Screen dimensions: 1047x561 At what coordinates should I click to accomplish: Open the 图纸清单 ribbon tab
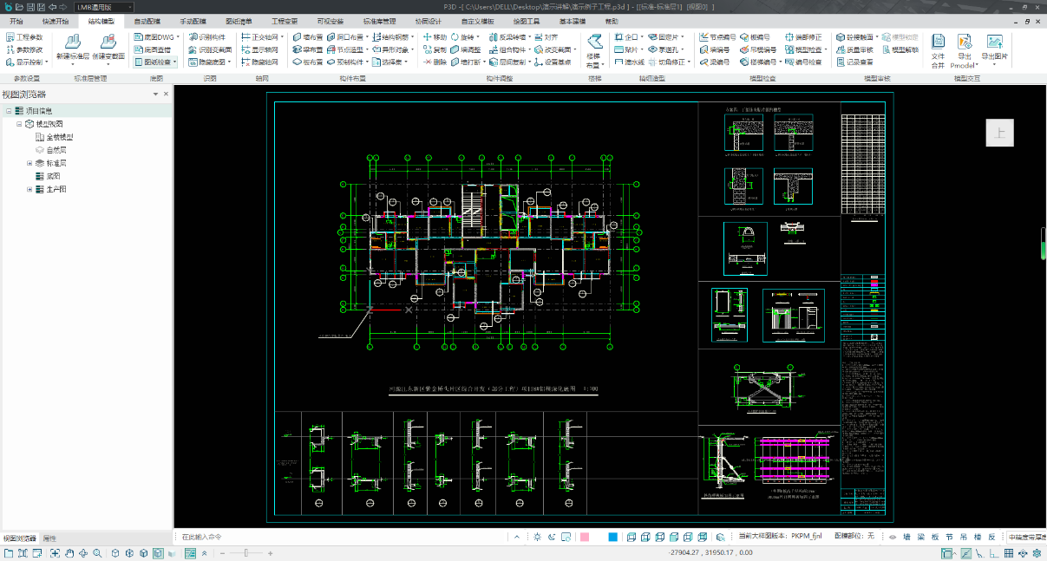click(239, 20)
